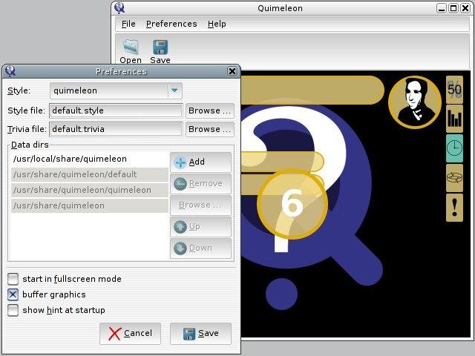Viewport: 475px width, 356px height.
Task: Click the Style file input field
Action: pos(116,111)
